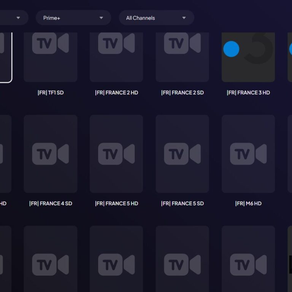Click the '|FR| FRANCE 5 HD' label
292x292 pixels.
(x=117, y=203)
